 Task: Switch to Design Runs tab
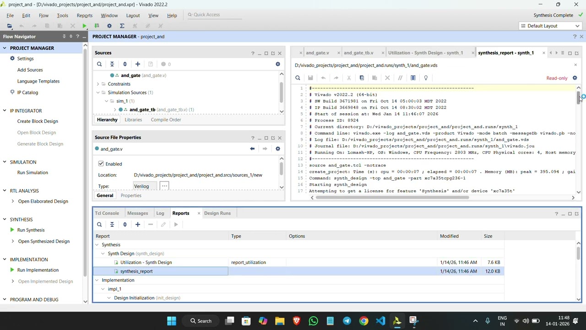pos(217,213)
